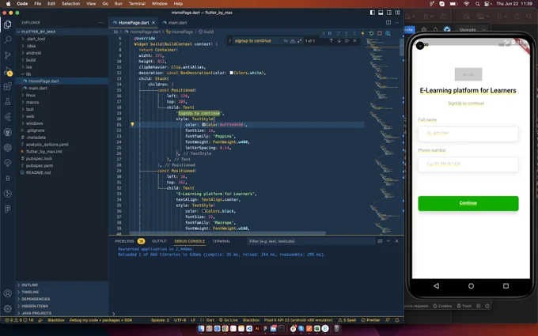Close the HomePage.dart editor tab
The height and width of the screenshot is (336, 538).
click(153, 23)
